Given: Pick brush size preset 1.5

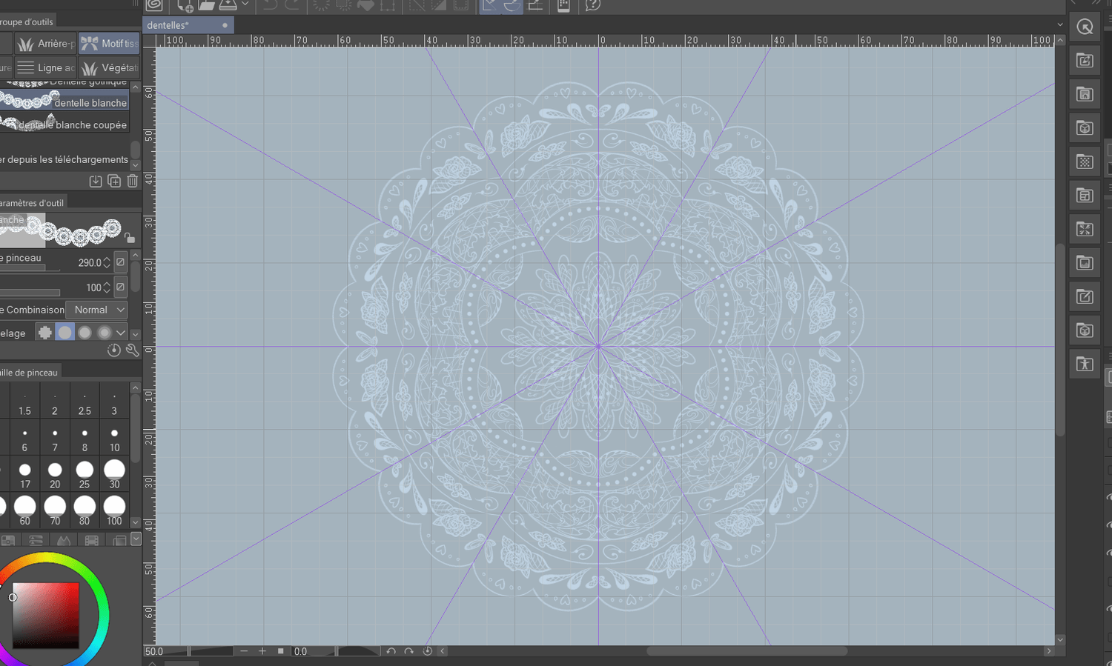Looking at the screenshot, I should click(25, 404).
